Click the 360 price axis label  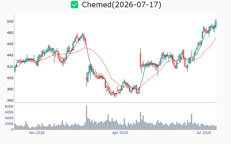click(10, 101)
